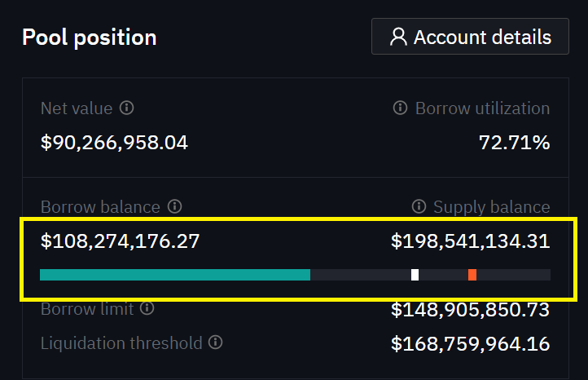Click the $90,266,958.04 net value amount
The width and height of the screenshot is (588, 380).
tap(114, 144)
